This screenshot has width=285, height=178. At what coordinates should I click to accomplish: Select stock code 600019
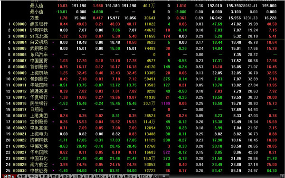tap(20, 122)
